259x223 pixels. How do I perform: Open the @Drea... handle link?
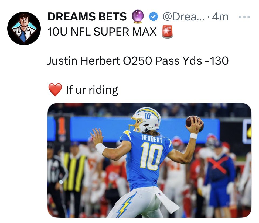click(x=183, y=17)
